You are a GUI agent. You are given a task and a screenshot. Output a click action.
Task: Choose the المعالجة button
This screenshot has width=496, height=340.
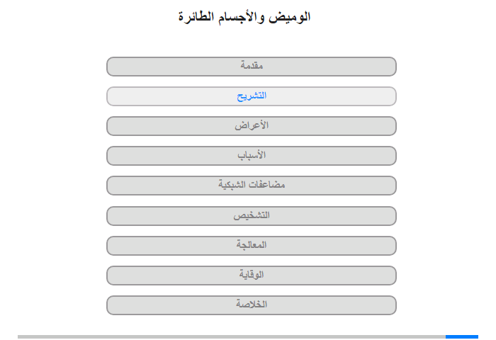[251, 245]
